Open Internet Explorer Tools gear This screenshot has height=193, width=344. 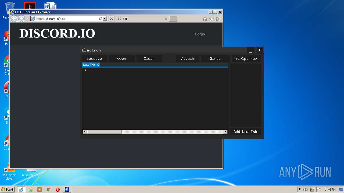coord(218,19)
